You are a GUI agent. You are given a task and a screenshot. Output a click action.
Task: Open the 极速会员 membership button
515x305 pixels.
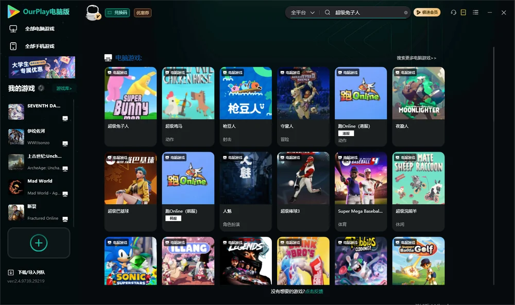tap(427, 12)
